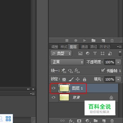The image size is (123, 123).
Task: Create a new layer
Action: (x=104, y=121)
